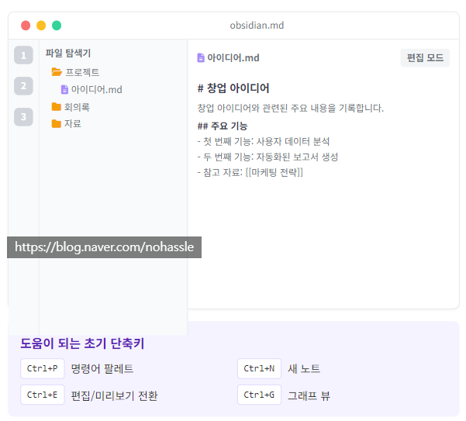Click heading '# 창업 아이디어'
The width and height of the screenshot is (466, 421).
click(233, 88)
